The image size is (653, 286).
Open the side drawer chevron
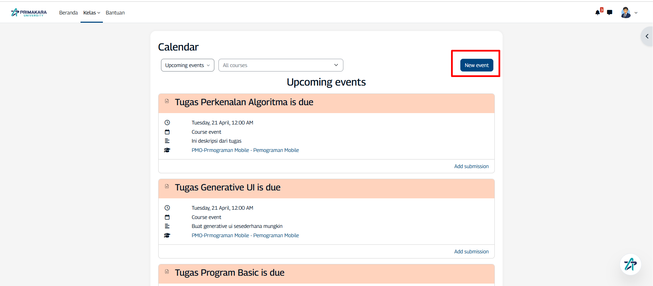(x=647, y=36)
